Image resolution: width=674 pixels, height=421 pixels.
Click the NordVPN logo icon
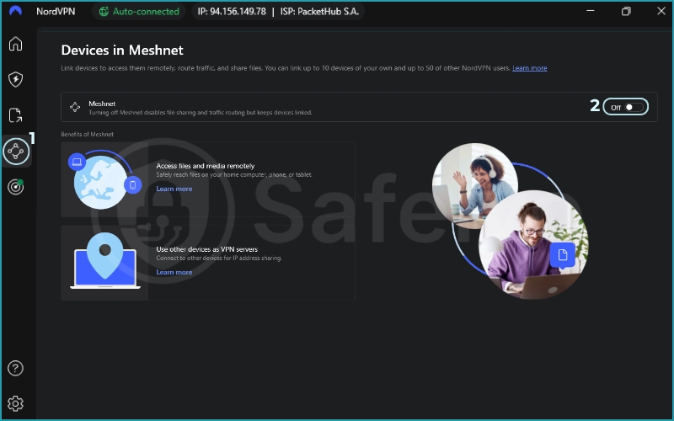16,12
